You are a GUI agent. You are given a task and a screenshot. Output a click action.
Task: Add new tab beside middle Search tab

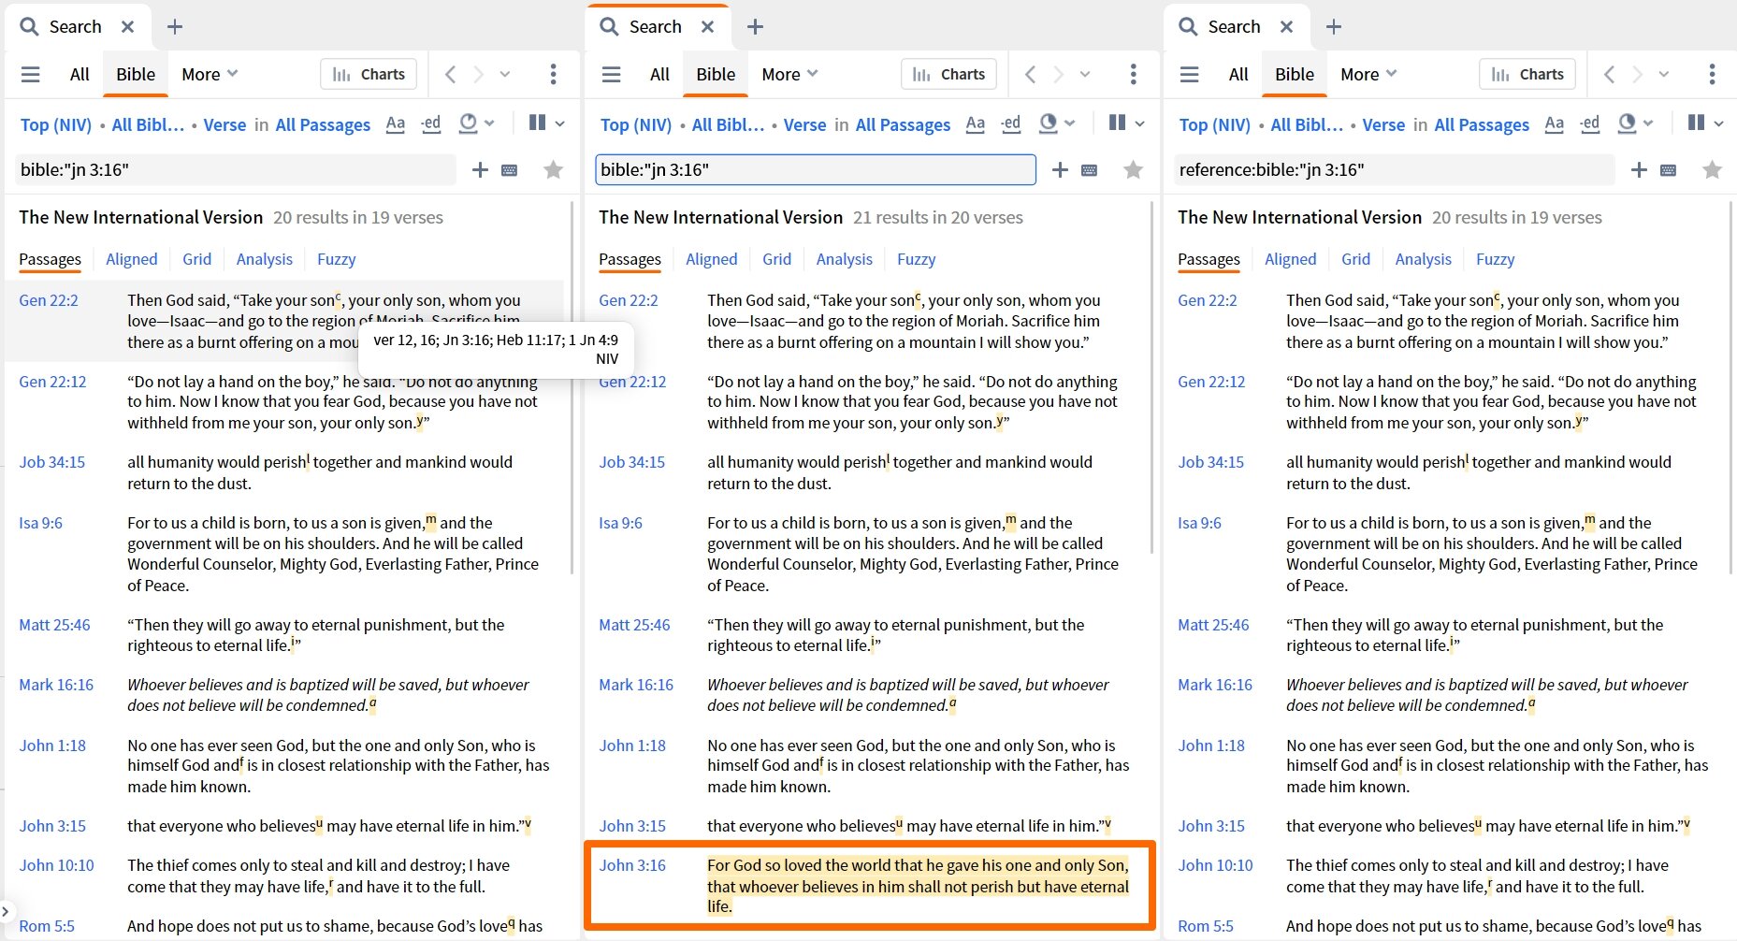pyautogui.click(x=756, y=26)
